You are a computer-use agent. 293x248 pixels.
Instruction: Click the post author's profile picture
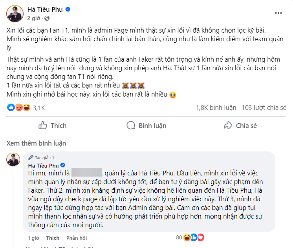pos(15,14)
